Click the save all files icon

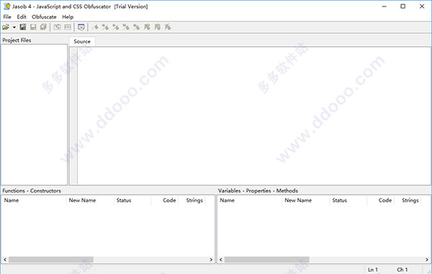coord(43,27)
